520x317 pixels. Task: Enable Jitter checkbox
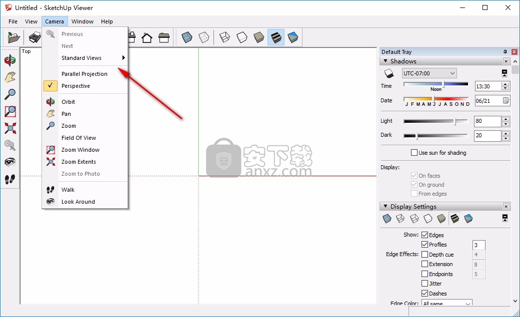pos(424,284)
